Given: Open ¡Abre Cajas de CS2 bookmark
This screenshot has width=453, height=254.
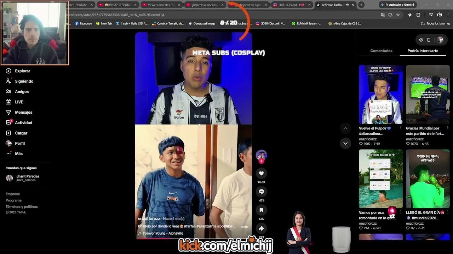Looking at the screenshot, I should (x=345, y=24).
